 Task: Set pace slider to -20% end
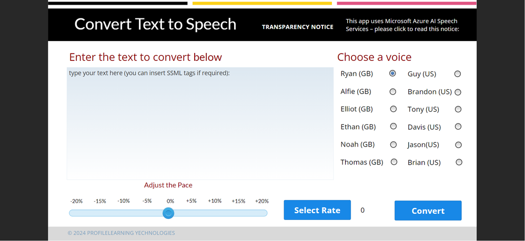tap(72, 213)
